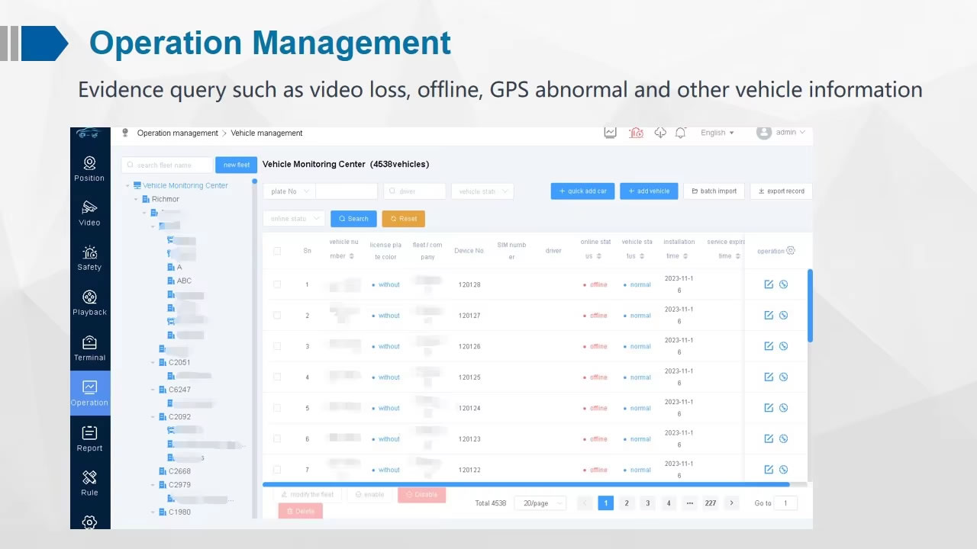977x549 pixels.
Task: Click the Reset button
Action: coord(404,219)
